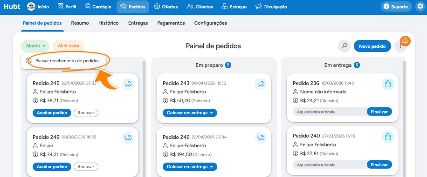
Task: Click delivery truck icon on Pedido 243
Action: (261, 84)
